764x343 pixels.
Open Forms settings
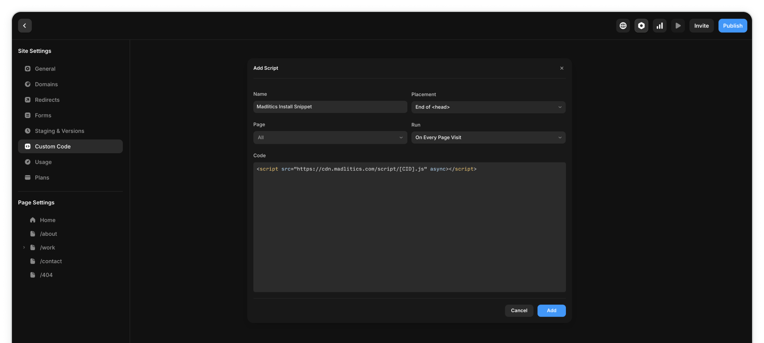coord(70,115)
